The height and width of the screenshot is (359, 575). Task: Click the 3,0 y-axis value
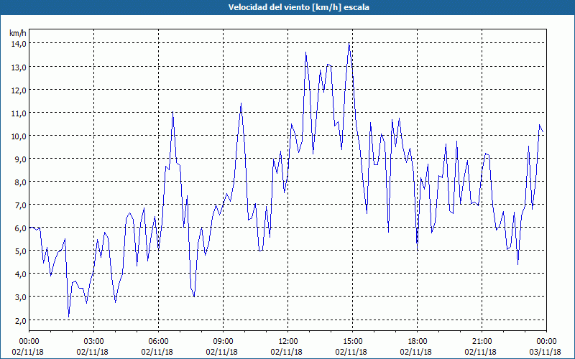21,297
